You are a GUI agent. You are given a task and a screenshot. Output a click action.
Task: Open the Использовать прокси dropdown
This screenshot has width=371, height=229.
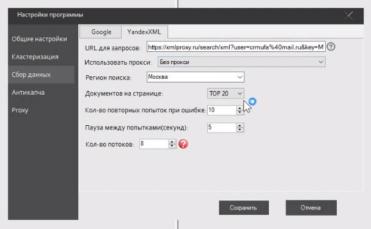coord(241,62)
